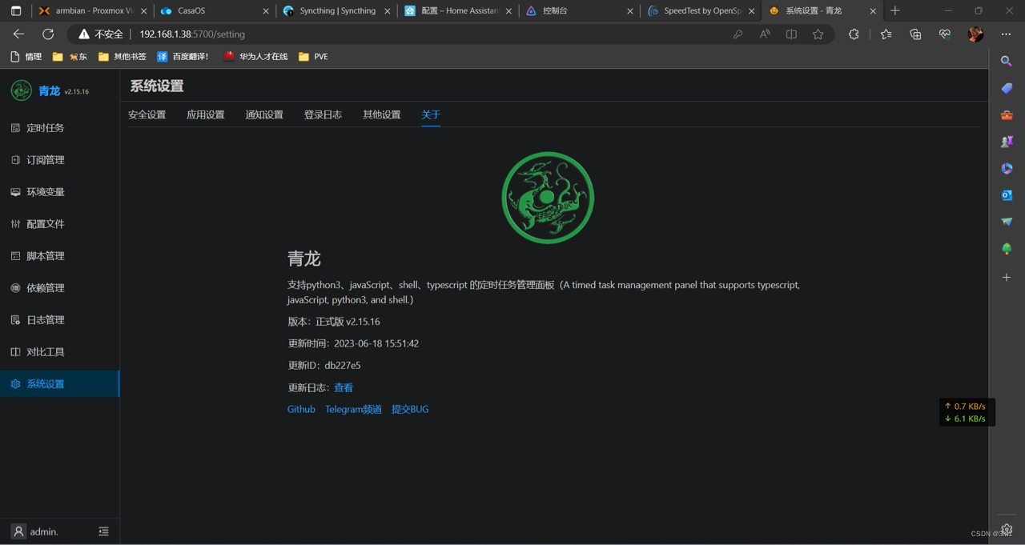
Task: Switch to the 其他设置 tab
Action: 382,114
